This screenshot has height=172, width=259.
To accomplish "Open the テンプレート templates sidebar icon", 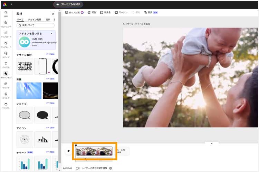I will click(6, 45).
